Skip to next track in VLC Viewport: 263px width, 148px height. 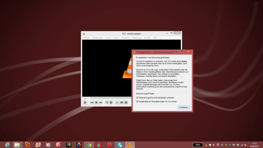pyautogui.click(x=100, y=103)
